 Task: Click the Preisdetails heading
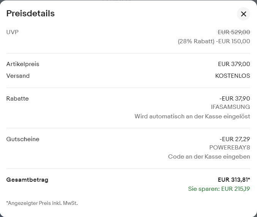(30, 14)
